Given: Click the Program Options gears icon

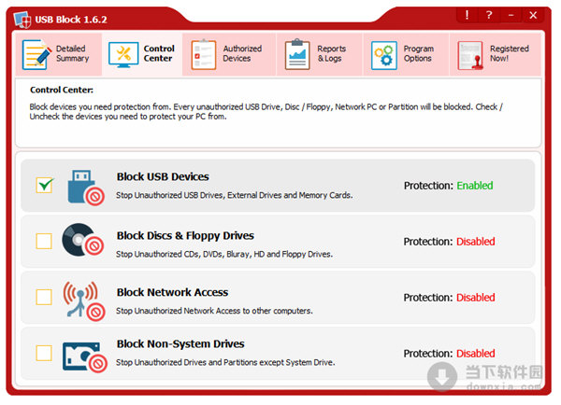Looking at the screenshot, I should [384, 55].
